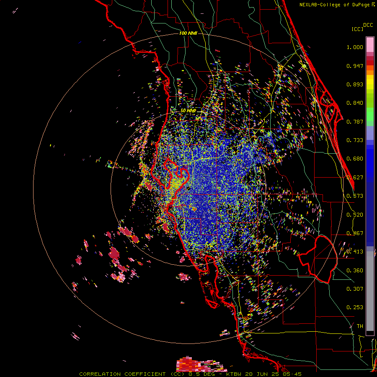
Task: Click the 50 NMI range ring label
Action: (x=188, y=111)
